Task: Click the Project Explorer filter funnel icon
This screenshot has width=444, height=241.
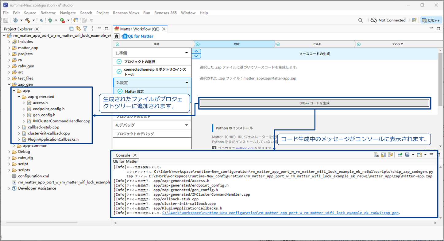Action: pyautogui.click(x=85, y=29)
